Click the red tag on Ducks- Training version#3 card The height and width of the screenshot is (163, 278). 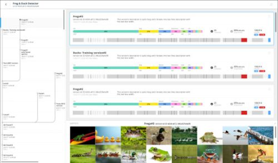(262, 71)
